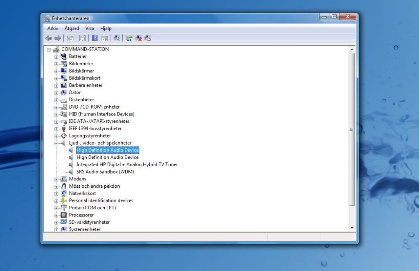Image resolution: width=419 pixels, height=271 pixels.
Task: Select the COMMAND-STATION computer icon
Action: click(x=56, y=49)
